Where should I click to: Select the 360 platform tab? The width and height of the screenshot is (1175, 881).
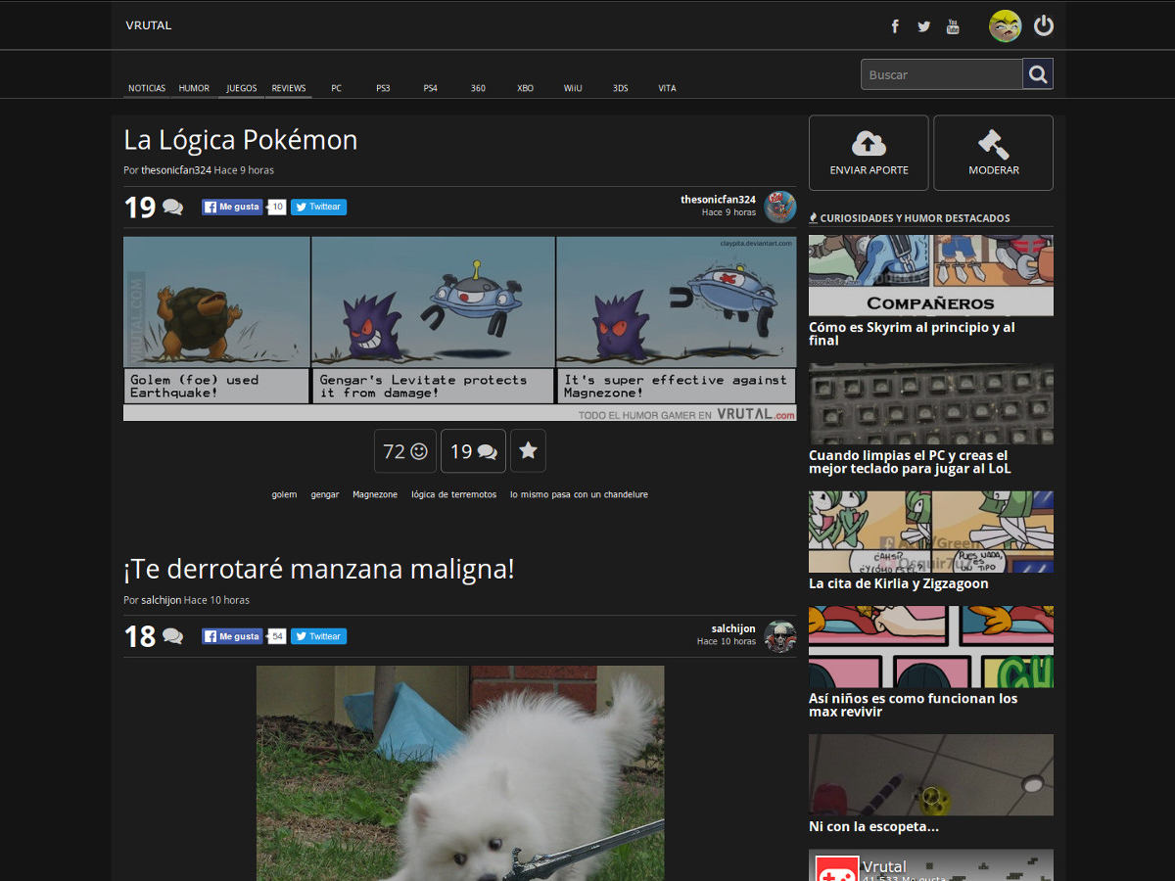tap(478, 88)
